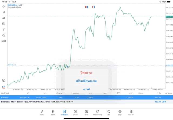
Task: Choose กราฟ in the popup menu
Action: click(86, 89)
